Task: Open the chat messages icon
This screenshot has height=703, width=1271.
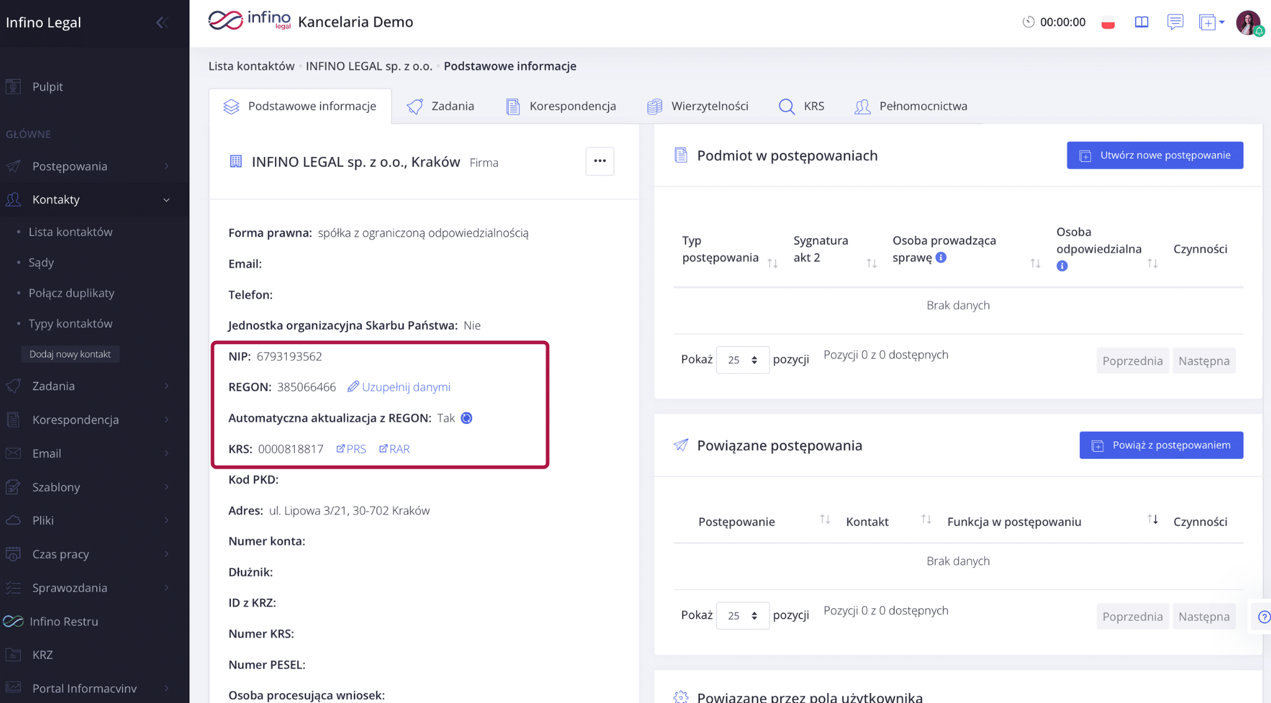Action: [1175, 22]
